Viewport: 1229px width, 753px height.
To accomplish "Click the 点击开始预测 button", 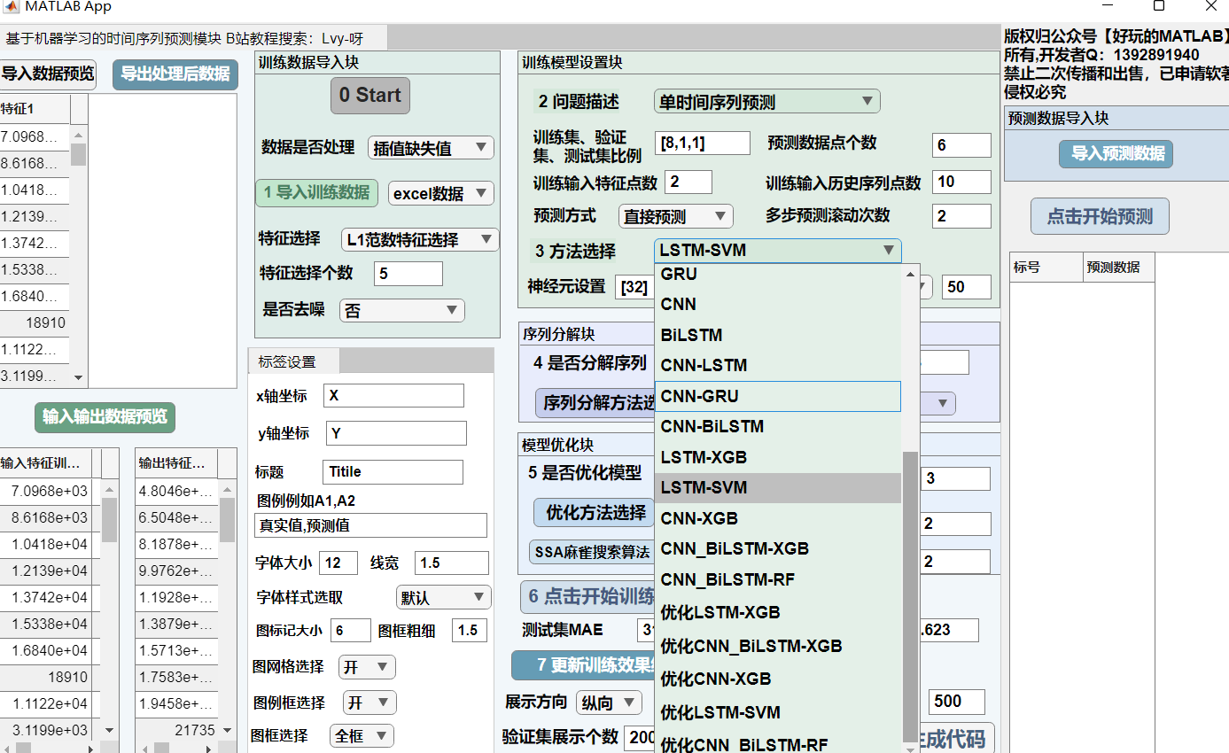I will 1100,217.
